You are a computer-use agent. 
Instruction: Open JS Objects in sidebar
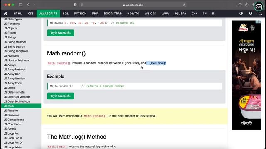point(10,29)
